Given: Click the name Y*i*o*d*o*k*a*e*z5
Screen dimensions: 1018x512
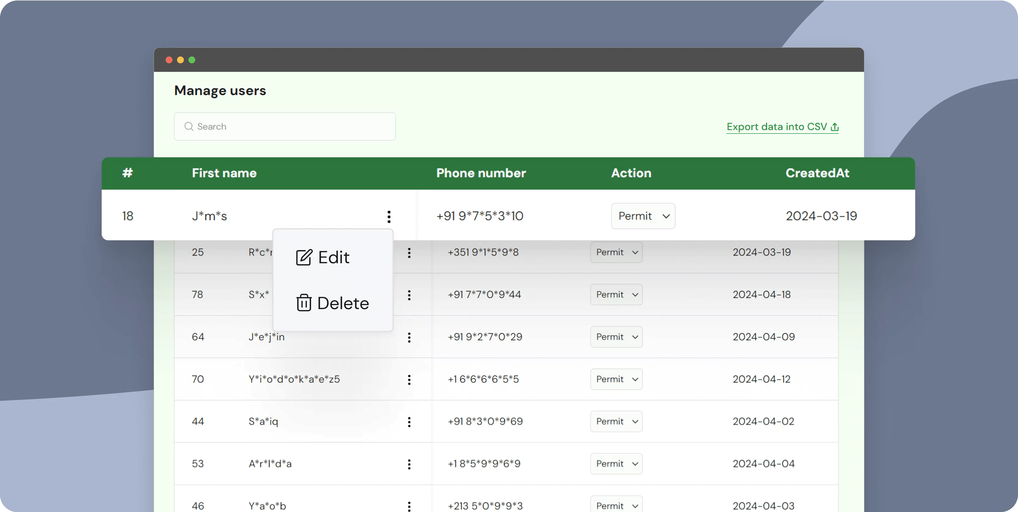Looking at the screenshot, I should pyautogui.click(x=294, y=379).
